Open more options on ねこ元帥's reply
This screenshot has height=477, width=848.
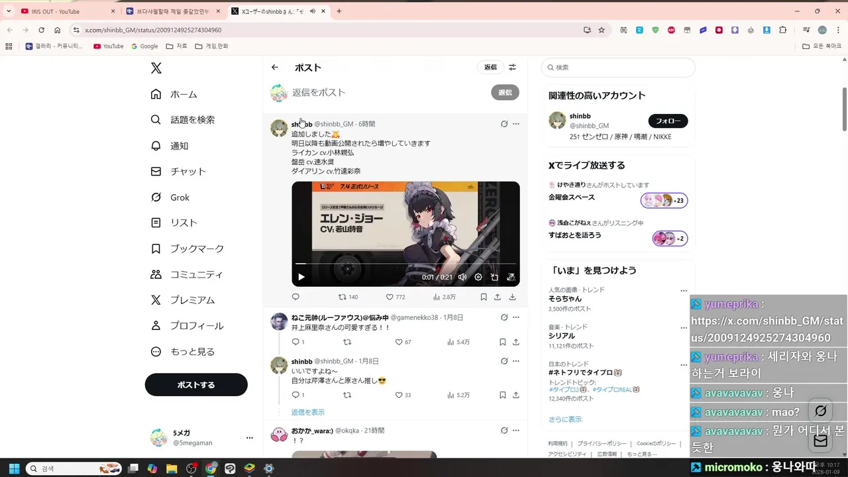516,318
